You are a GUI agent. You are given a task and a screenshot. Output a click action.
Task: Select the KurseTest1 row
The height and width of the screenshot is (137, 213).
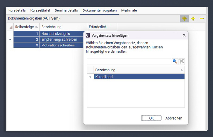[x=139, y=77]
